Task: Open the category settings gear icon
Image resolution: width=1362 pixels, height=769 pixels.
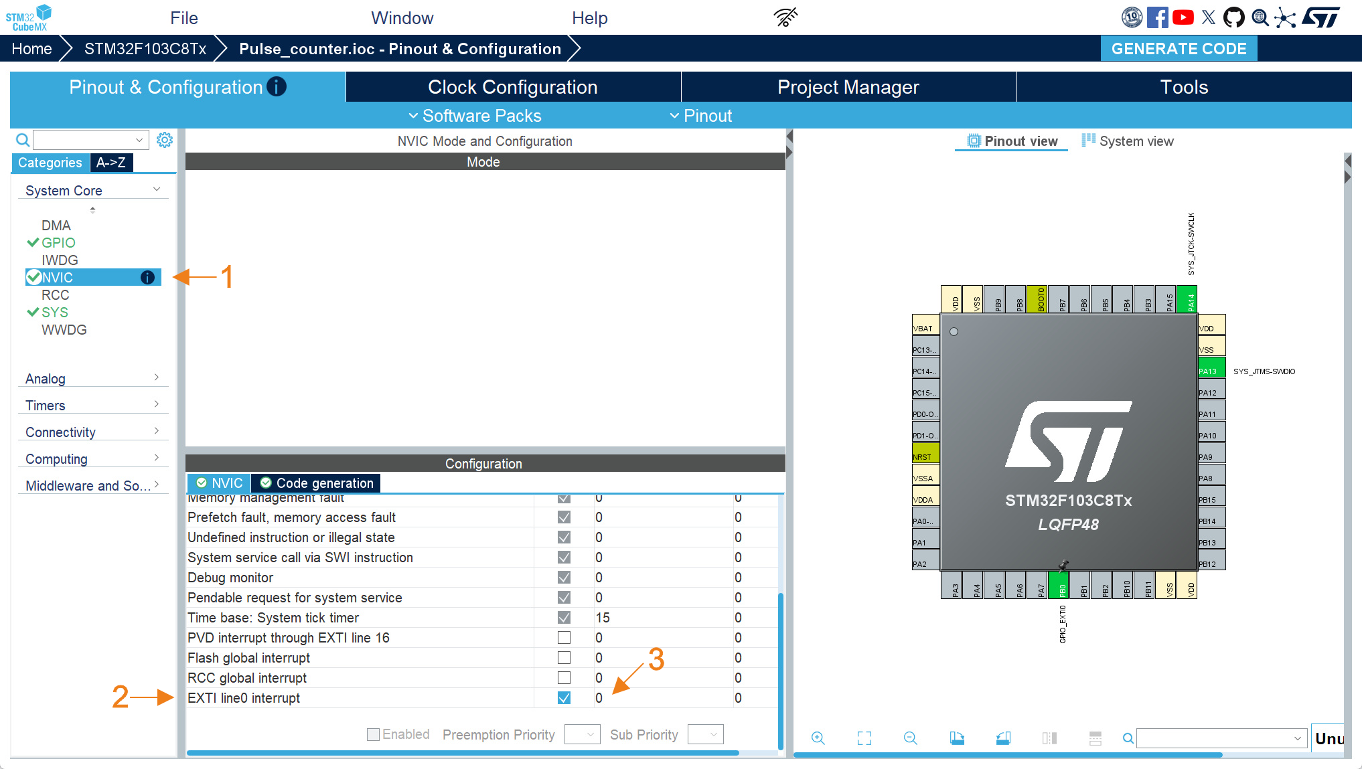Action: (165, 140)
